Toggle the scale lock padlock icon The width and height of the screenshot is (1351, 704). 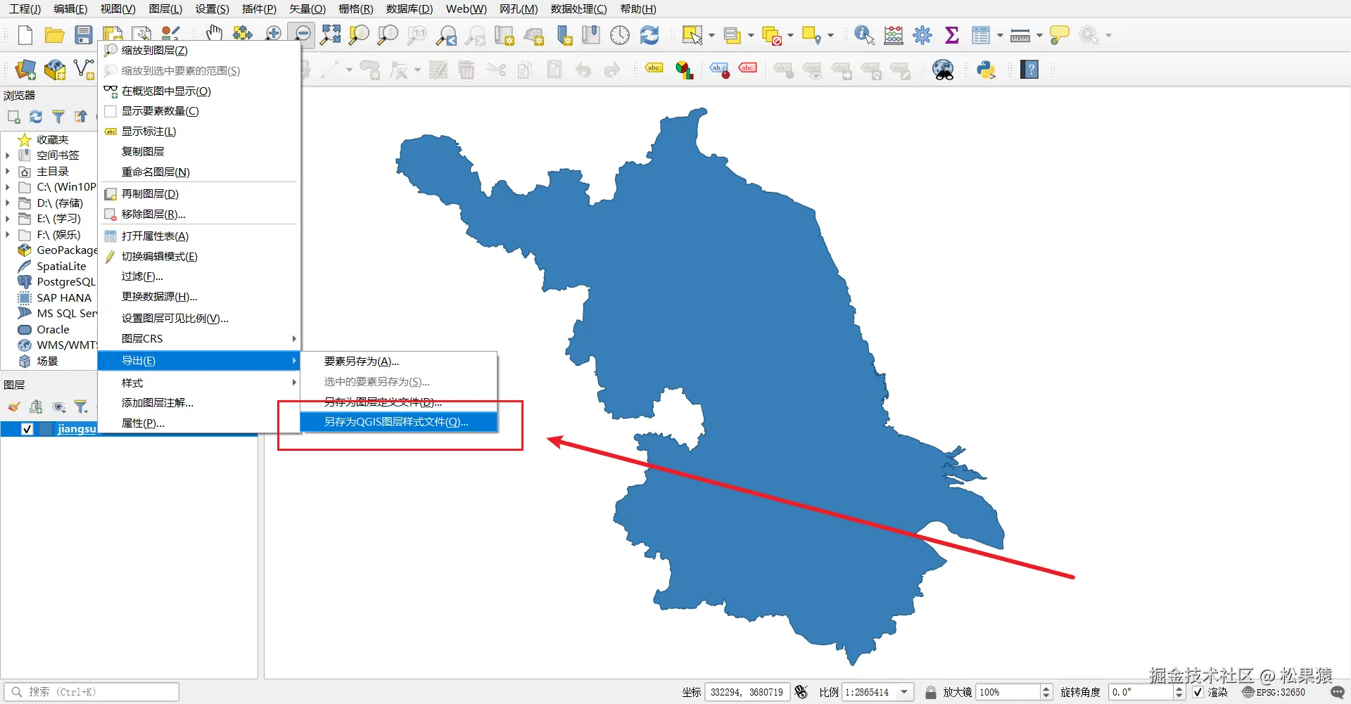click(x=931, y=693)
